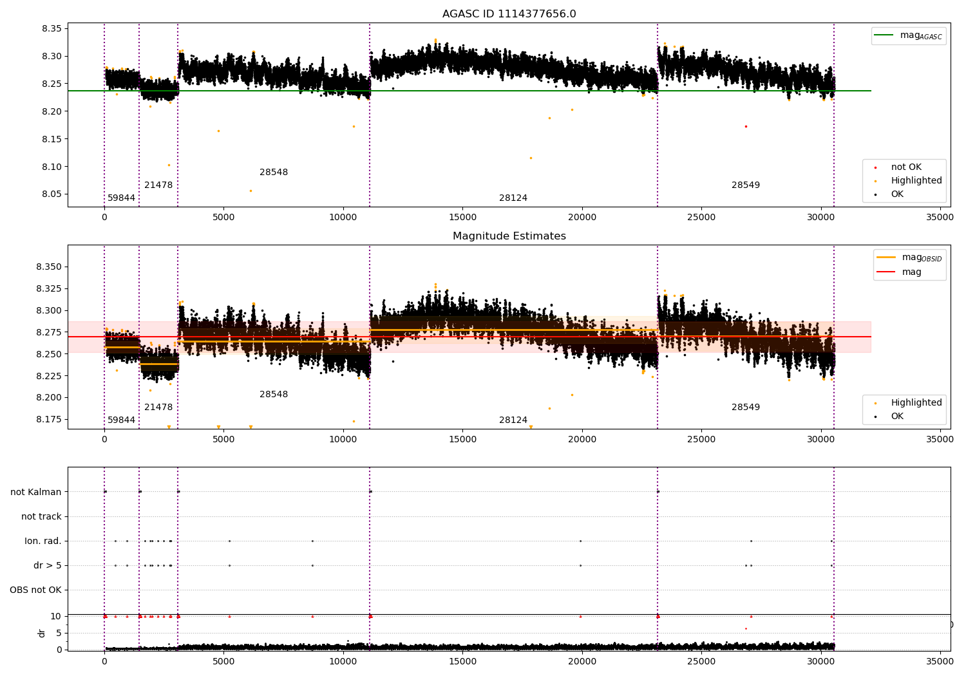
Task: Click y-tick 8.35 on the top plot
Action: [52, 29]
